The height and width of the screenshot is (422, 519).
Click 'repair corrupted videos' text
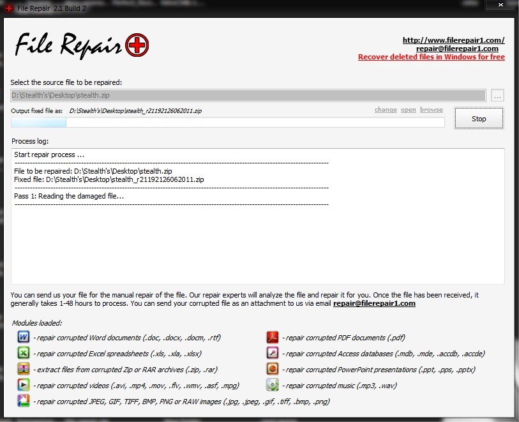(137, 386)
